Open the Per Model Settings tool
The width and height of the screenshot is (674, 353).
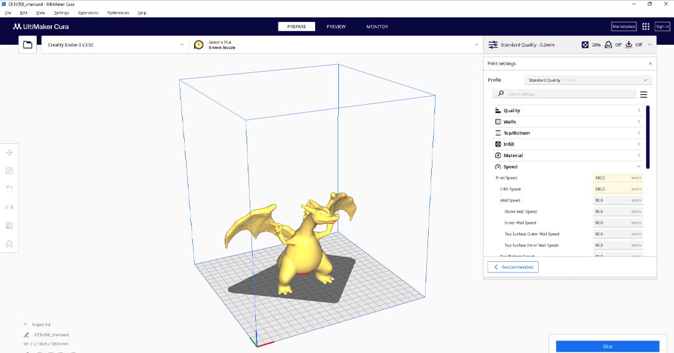pos(9,225)
